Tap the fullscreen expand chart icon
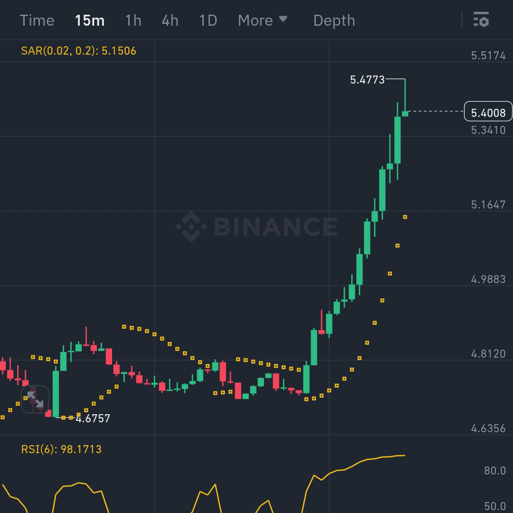This screenshot has height=513, width=513. click(x=35, y=399)
